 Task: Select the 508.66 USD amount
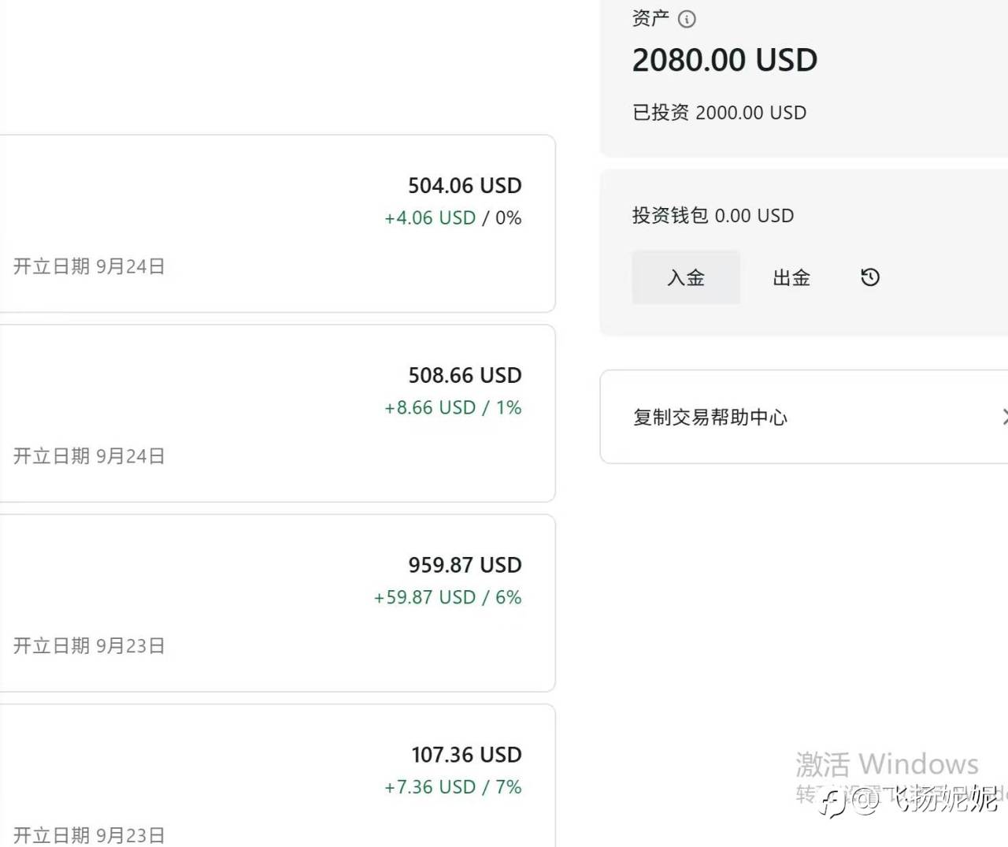click(x=465, y=376)
